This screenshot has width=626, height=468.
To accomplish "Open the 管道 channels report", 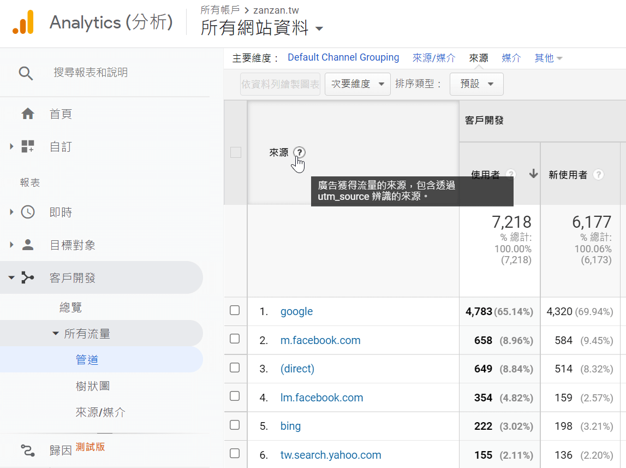I will [x=87, y=360].
